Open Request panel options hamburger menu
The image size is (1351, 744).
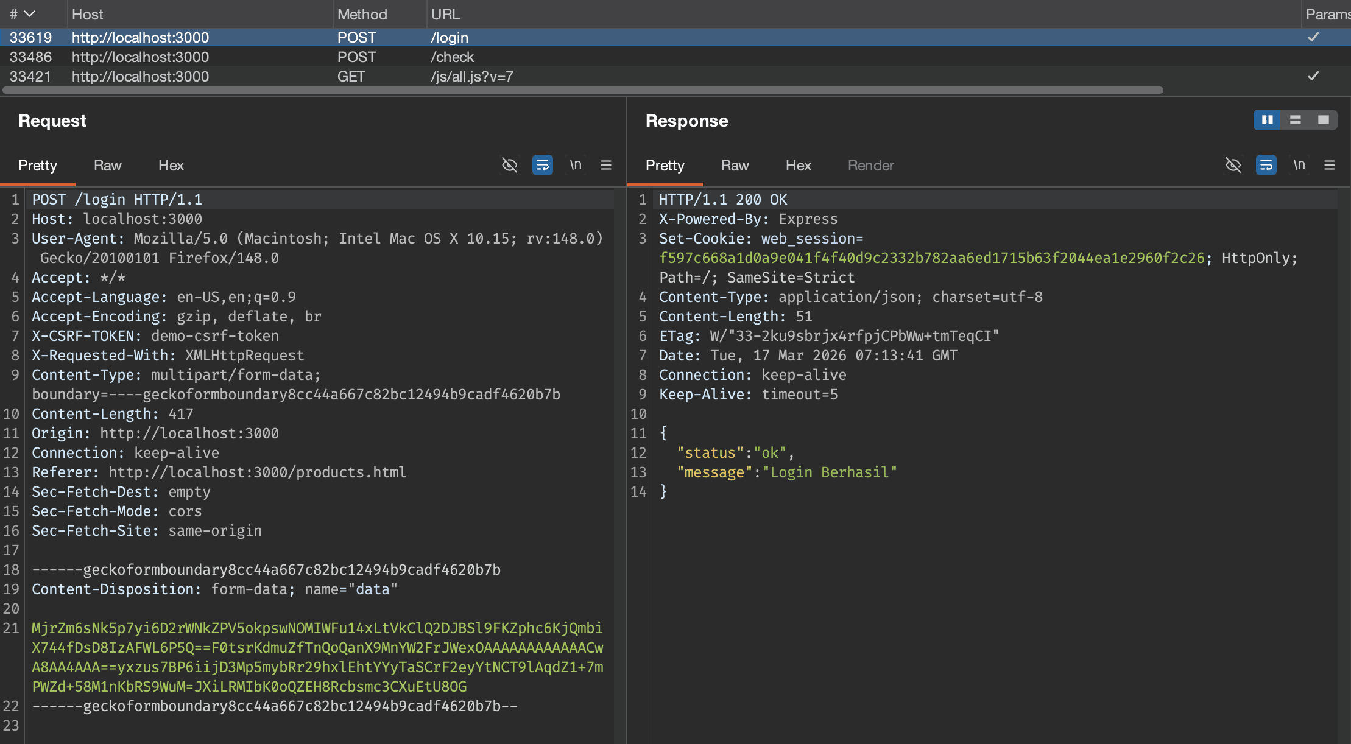pos(605,165)
